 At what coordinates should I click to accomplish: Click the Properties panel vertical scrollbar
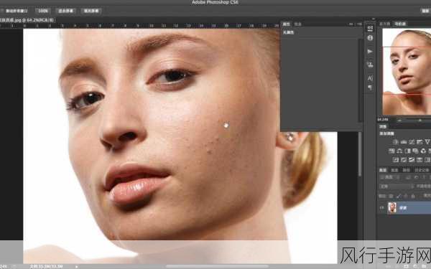coord(361,80)
